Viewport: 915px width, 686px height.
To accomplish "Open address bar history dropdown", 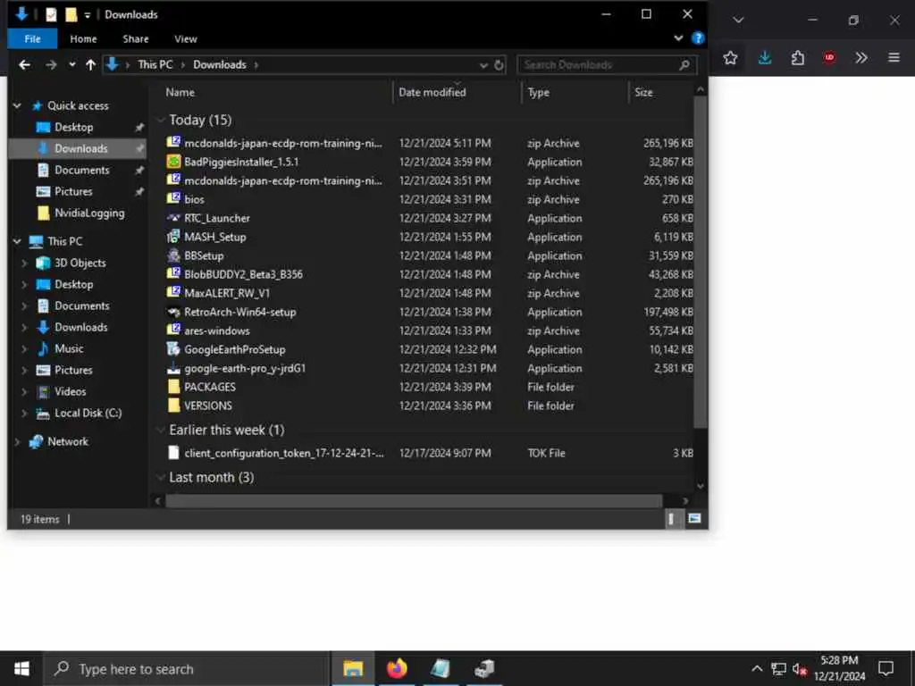I will (x=483, y=64).
